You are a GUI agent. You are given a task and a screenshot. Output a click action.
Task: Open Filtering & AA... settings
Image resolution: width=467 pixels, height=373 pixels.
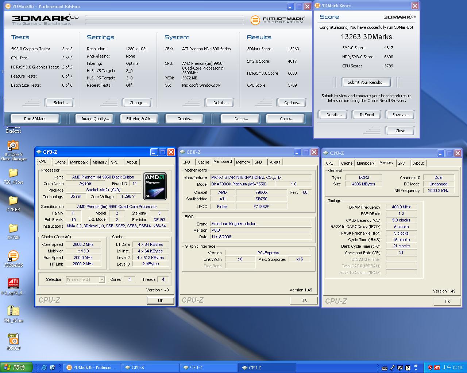click(140, 119)
